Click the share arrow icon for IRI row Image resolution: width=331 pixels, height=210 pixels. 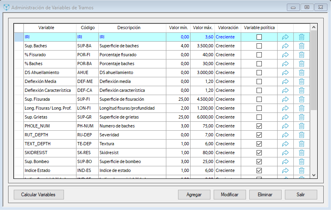pyautogui.click(x=285, y=37)
